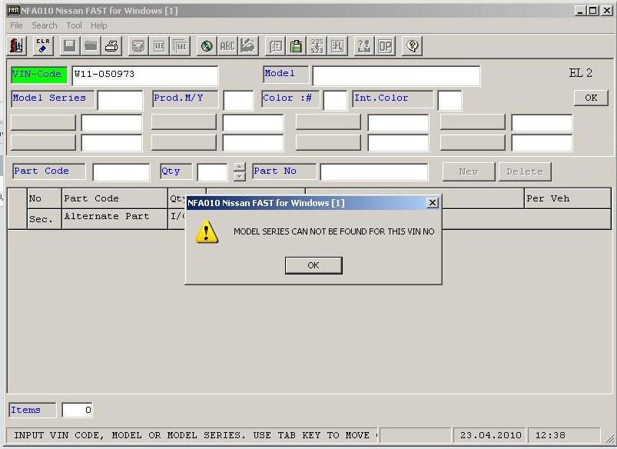Click the Items count field showing 0

[x=78, y=410]
